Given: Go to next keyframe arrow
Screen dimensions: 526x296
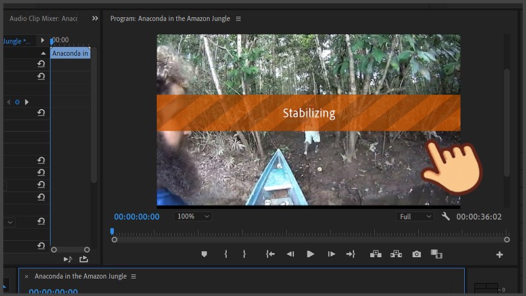Looking at the screenshot, I should pos(26,102).
